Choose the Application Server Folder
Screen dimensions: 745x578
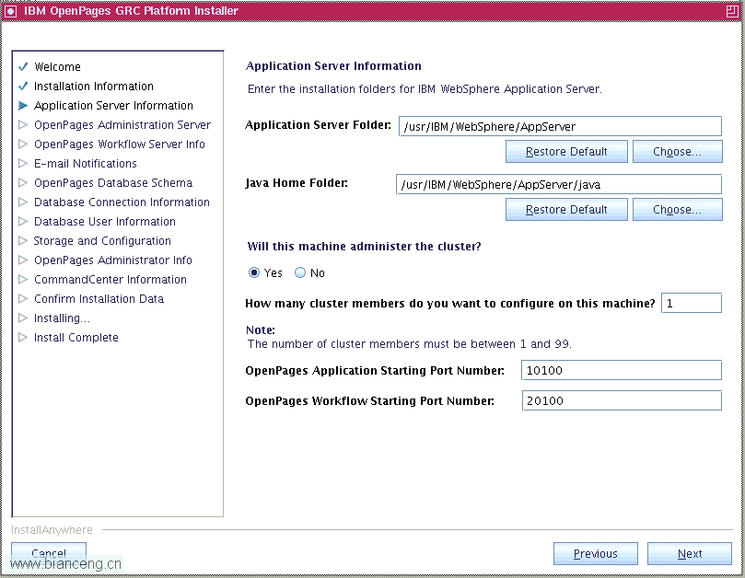click(x=677, y=152)
